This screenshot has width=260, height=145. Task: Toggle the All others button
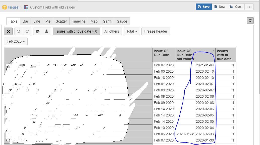(112, 31)
